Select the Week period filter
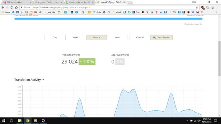 (76, 38)
